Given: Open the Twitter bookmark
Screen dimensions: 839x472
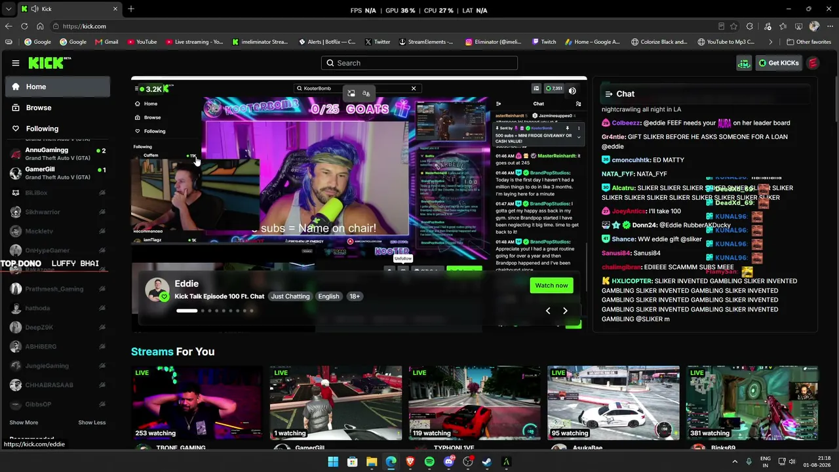Looking at the screenshot, I should point(377,42).
